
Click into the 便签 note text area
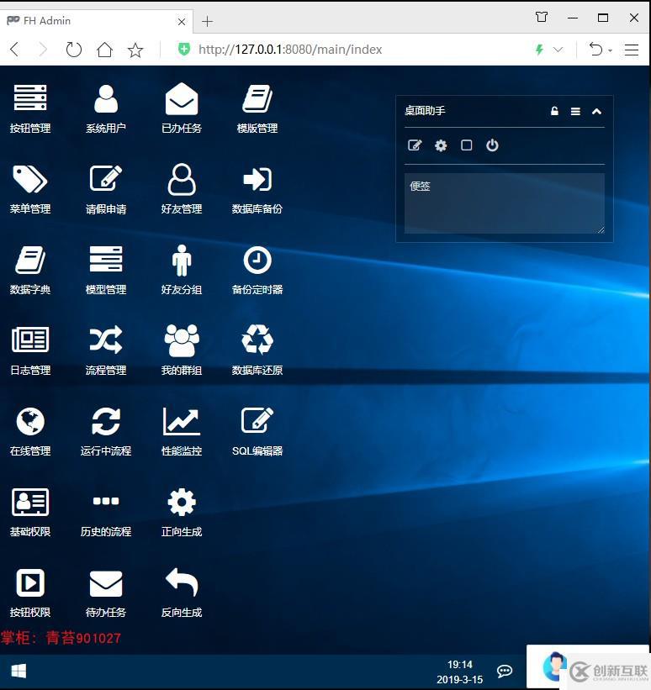click(504, 203)
